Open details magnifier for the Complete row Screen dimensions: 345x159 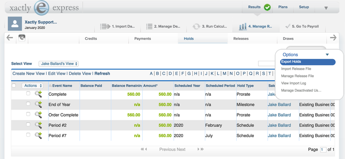pyautogui.click(x=38, y=94)
